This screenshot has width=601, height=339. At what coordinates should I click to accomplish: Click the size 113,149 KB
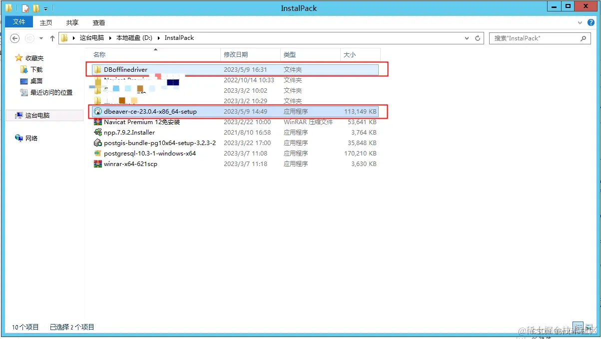click(360, 112)
